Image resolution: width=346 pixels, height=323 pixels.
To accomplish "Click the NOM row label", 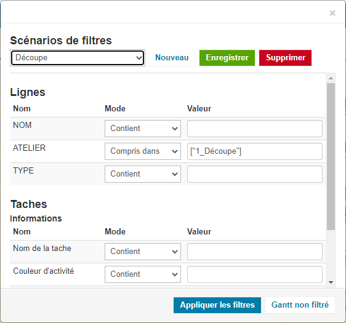I will point(22,125).
